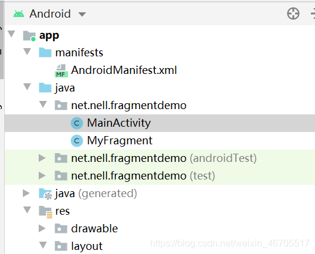Image resolution: width=315 pixels, height=254 pixels.
Task: Select the drawable folder label
Action: [x=94, y=228]
